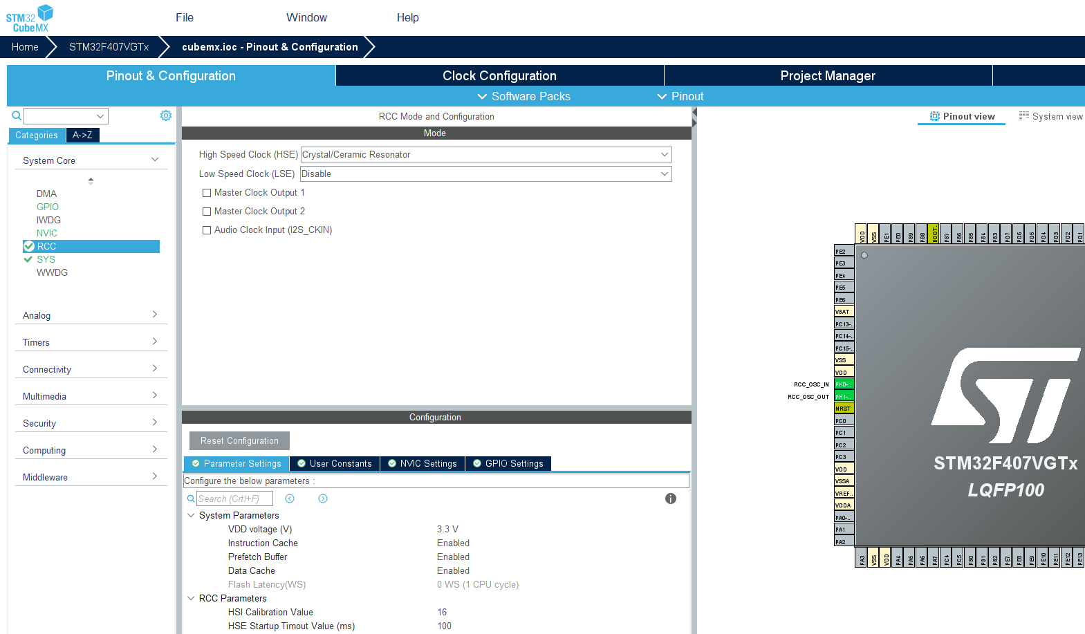Screen dimensions: 1085x634
Task: Focus the parameter Search (Ctrl+F) field
Action: [x=234, y=498]
